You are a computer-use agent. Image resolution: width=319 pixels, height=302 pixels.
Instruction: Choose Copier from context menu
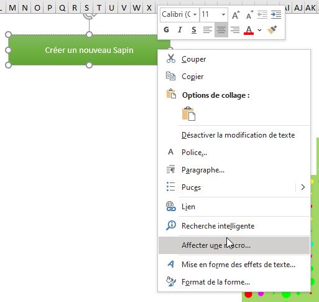point(234,77)
